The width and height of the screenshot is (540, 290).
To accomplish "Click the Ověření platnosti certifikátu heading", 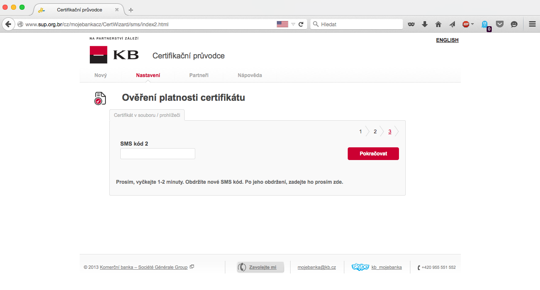I will tap(183, 98).
